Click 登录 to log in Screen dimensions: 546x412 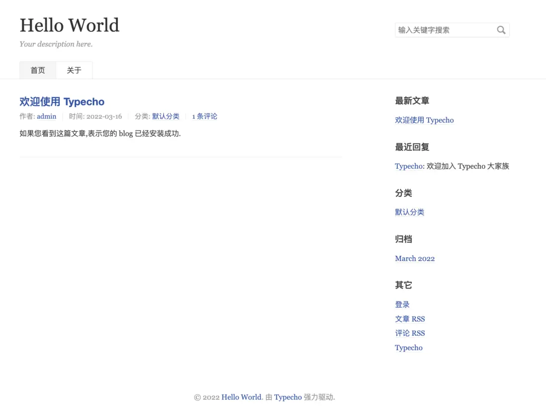click(x=402, y=304)
